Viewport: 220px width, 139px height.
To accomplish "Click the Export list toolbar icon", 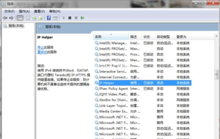I will [40, 18].
